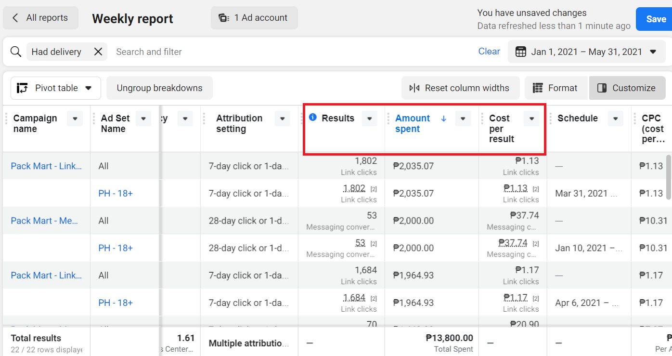Click the underlined ₱37.74 cost value
672x356 pixels.
513,243
